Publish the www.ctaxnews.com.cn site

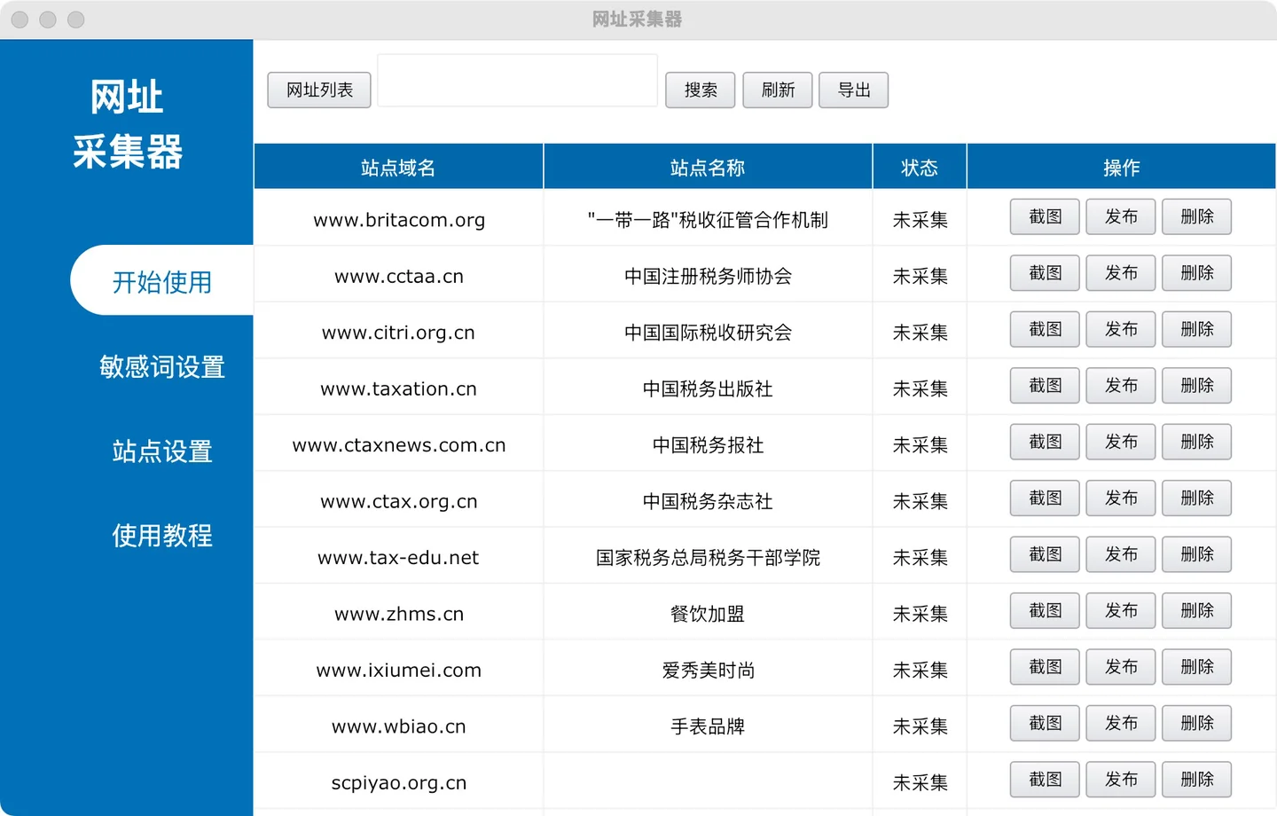1120,442
